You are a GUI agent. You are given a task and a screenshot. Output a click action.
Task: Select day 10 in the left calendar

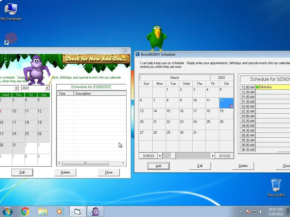pos(18,114)
